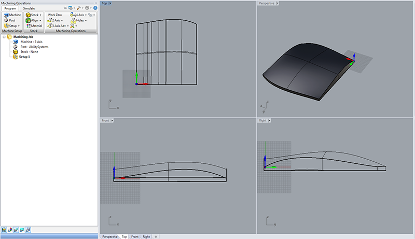
Task: Click the 3 Axis Adv operations icon
Action: [49, 25]
